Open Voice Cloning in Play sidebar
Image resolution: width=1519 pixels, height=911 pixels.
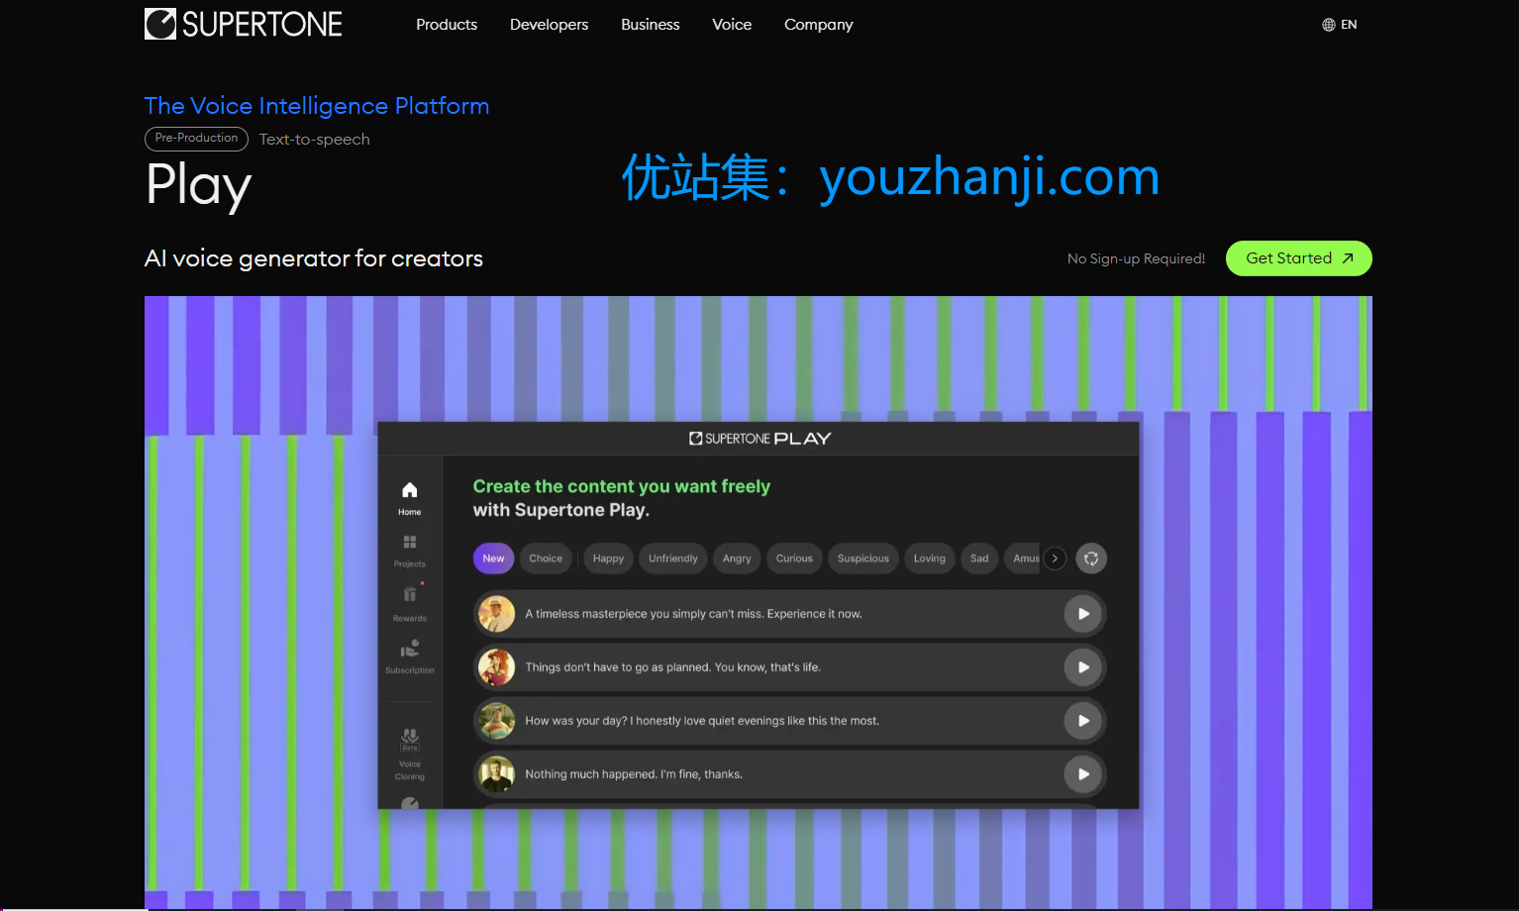point(410,755)
